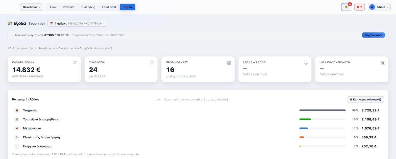Select the Εξοπλισμός & συντήρηση row label
The image size is (396, 159).
click(41, 137)
